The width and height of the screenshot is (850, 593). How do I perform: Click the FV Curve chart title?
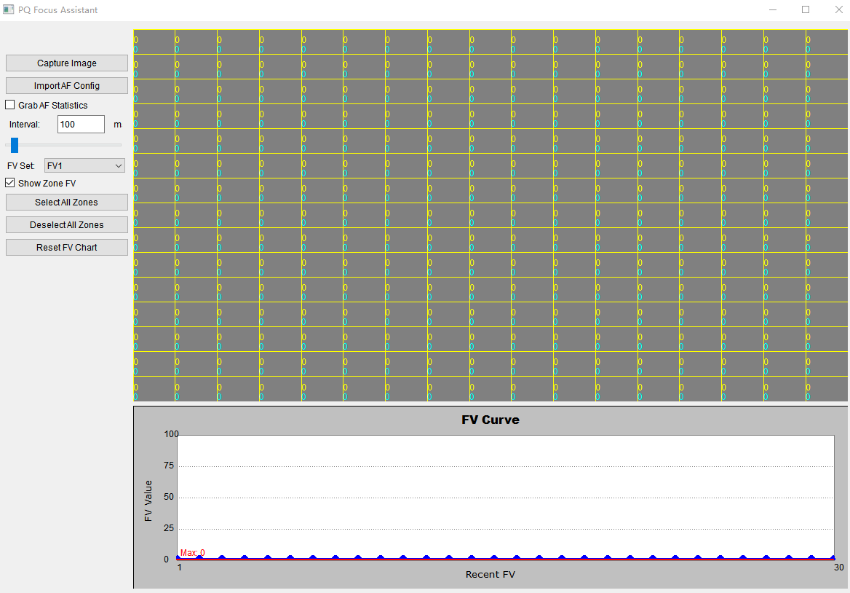pos(490,420)
